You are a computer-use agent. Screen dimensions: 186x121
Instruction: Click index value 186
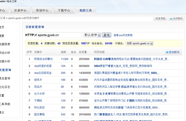click(x=63, y=80)
